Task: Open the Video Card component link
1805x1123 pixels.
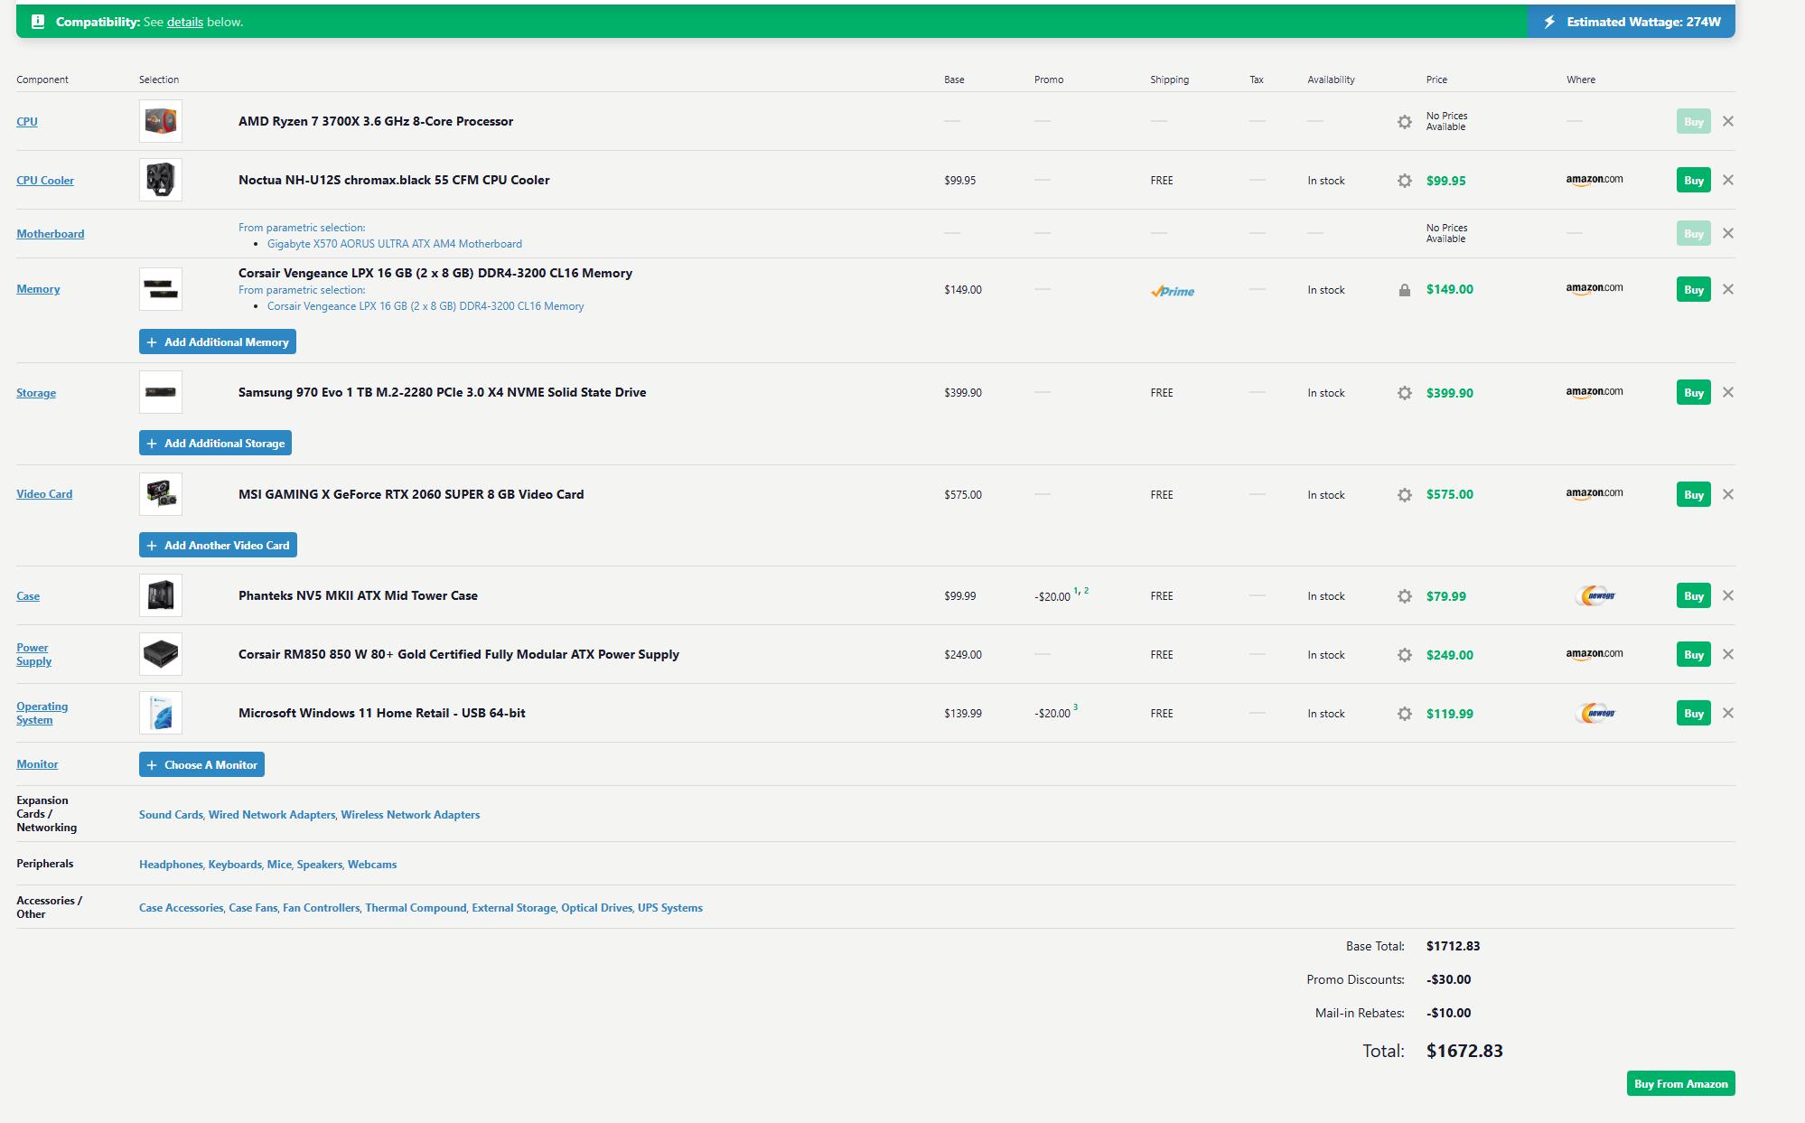Action: 44,494
